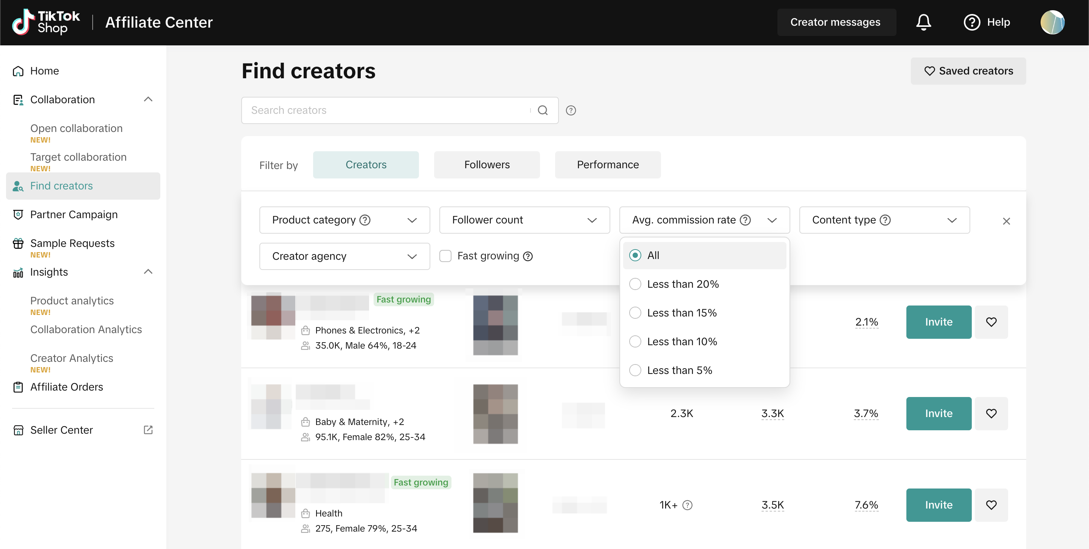Viewport: 1089px width, 549px height.
Task: Save first creator with heart icon
Action: [x=991, y=322]
